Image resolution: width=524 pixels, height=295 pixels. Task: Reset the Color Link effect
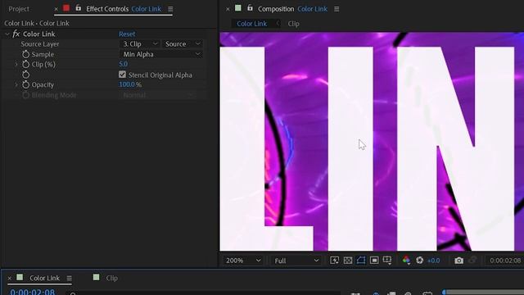(x=127, y=34)
